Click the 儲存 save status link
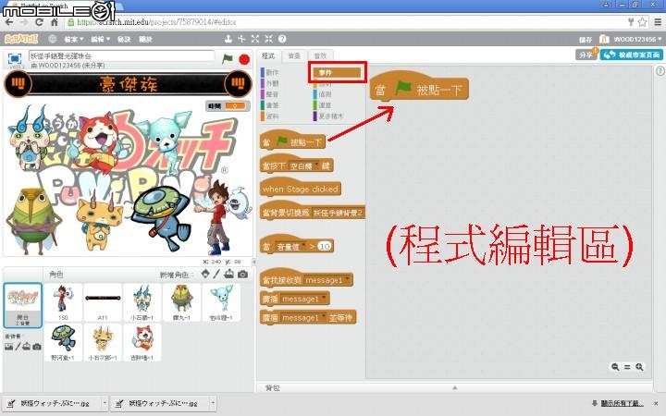The height and width of the screenshot is (416, 666). (586, 40)
